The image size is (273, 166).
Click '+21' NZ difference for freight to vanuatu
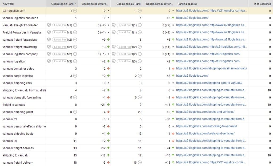103,105
